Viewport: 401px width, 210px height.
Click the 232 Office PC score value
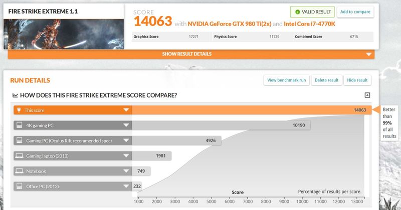click(137, 186)
